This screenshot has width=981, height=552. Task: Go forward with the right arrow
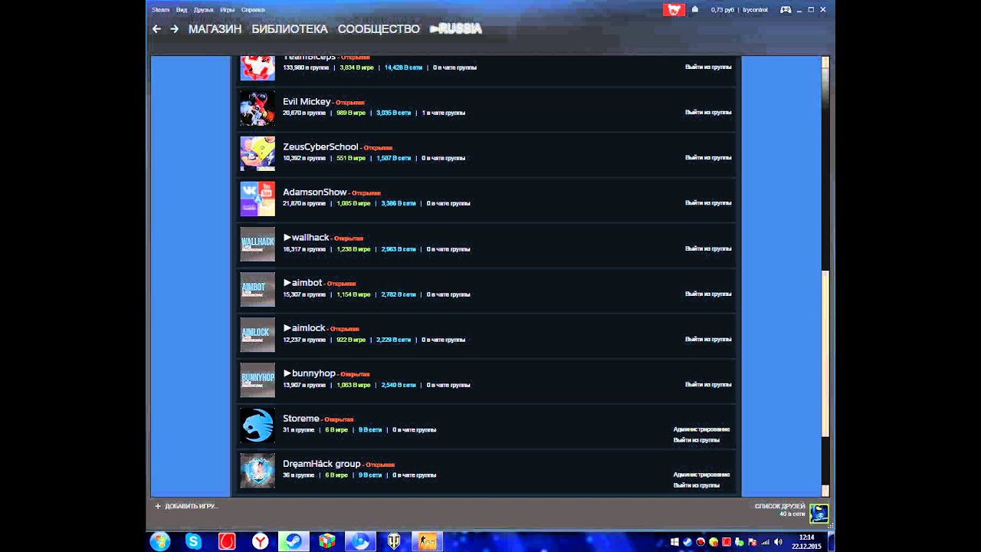(175, 28)
